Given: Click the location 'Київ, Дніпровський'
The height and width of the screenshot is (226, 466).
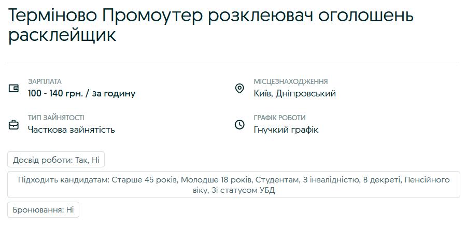Looking at the screenshot, I should pos(295,93).
